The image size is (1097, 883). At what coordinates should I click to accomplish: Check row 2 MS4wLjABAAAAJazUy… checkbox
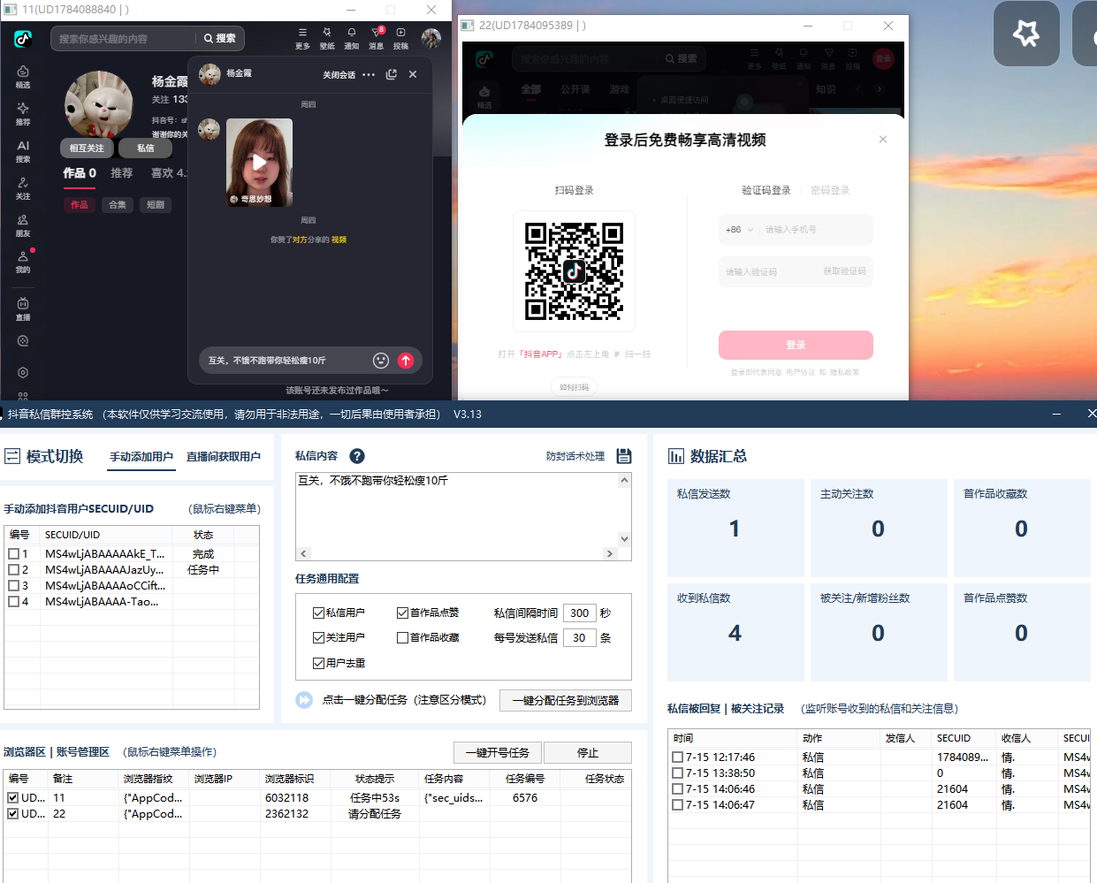pos(13,570)
